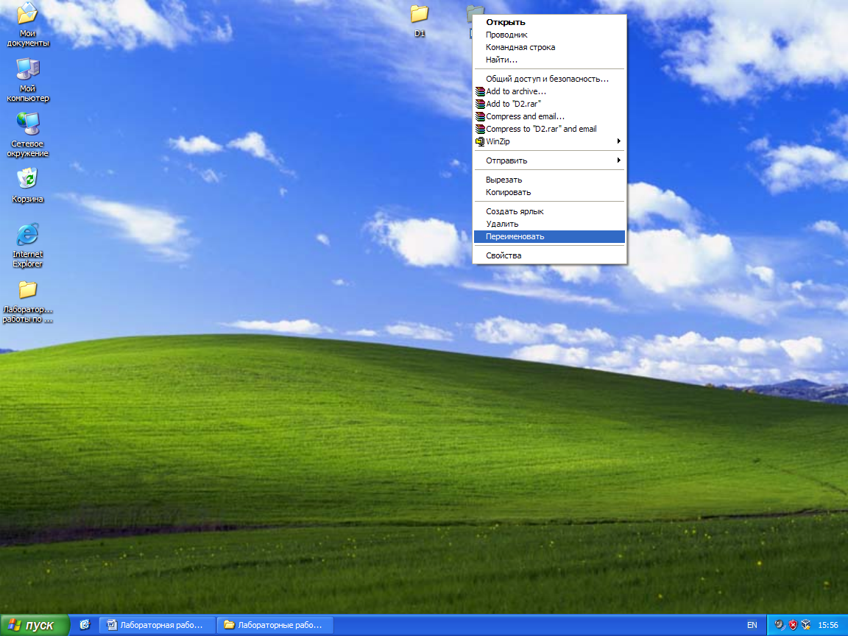Choose Вырезать in the context menu
The height and width of the screenshot is (636, 848).
[x=549, y=180]
